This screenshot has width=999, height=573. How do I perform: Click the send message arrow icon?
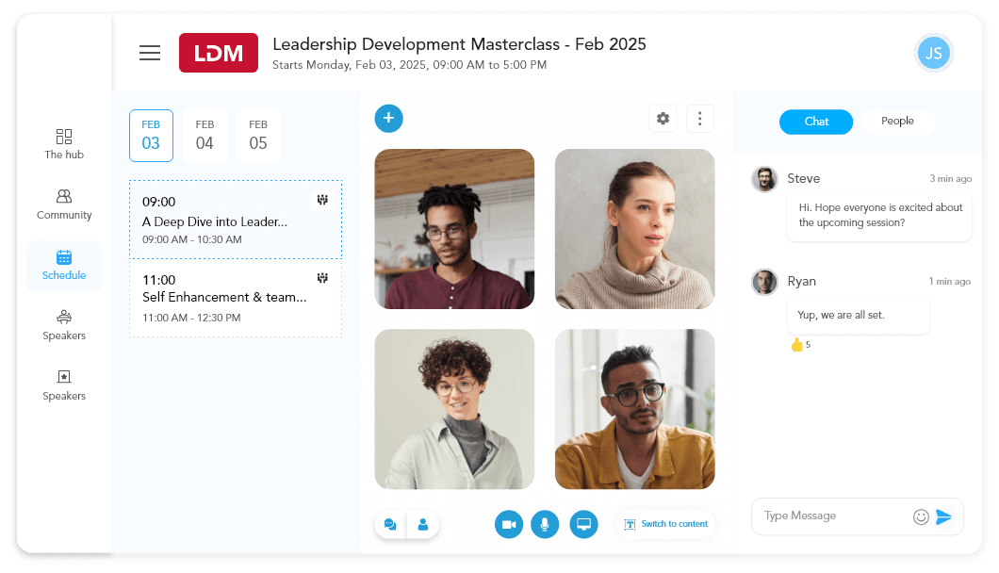(943, 516)
